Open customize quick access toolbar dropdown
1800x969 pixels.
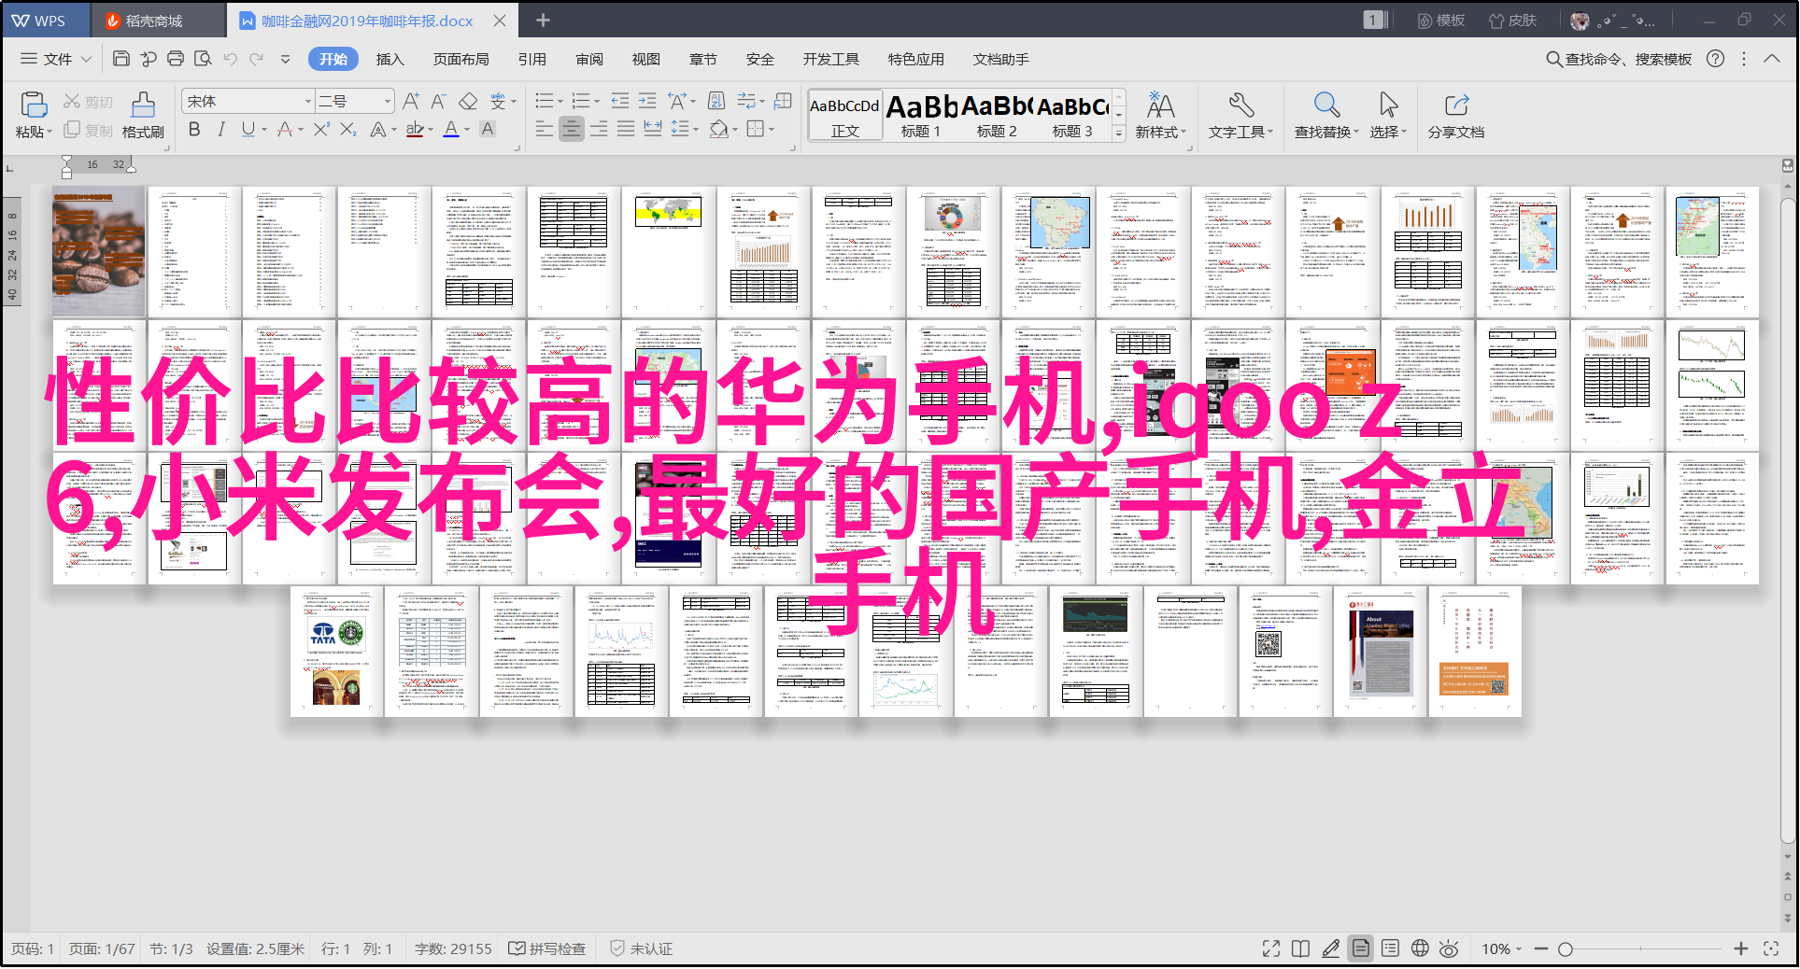tap(285, 59)
